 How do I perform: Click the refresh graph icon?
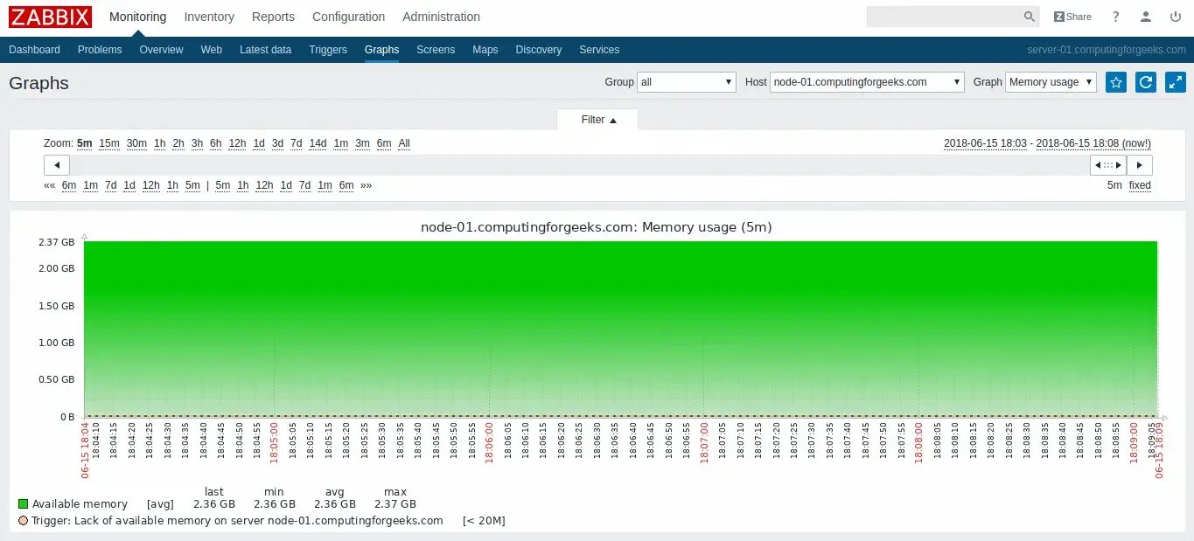click(x=1146, y=82)
